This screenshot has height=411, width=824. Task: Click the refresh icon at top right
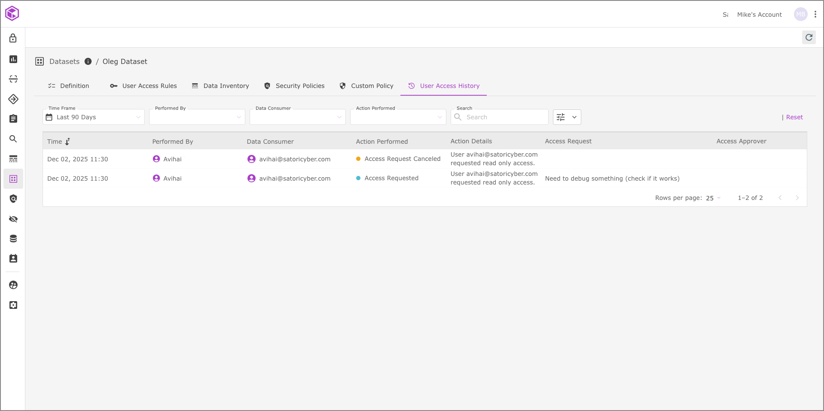pos(809,37)
